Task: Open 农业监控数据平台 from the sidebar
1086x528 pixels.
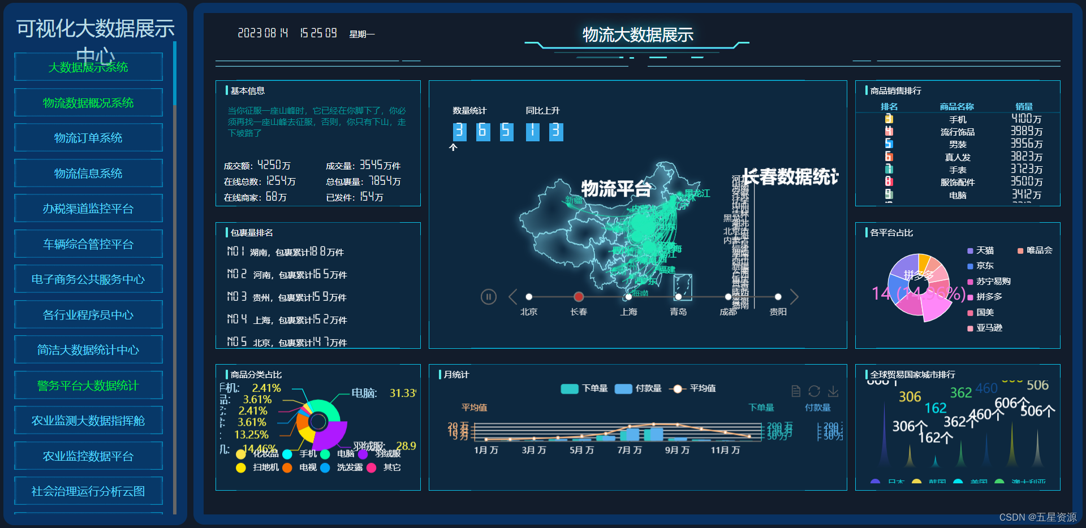Action: 88,456
